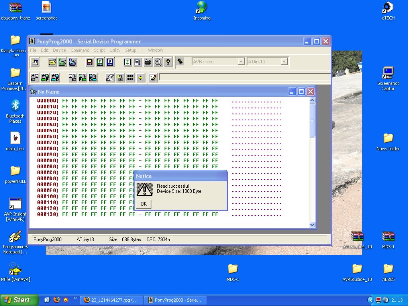Click the Write Device toolbar icon

tap(73, 78)
